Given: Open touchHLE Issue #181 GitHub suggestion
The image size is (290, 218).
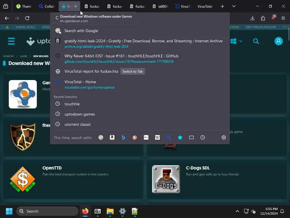Looking at the screenshot, I should click(140, 58).
